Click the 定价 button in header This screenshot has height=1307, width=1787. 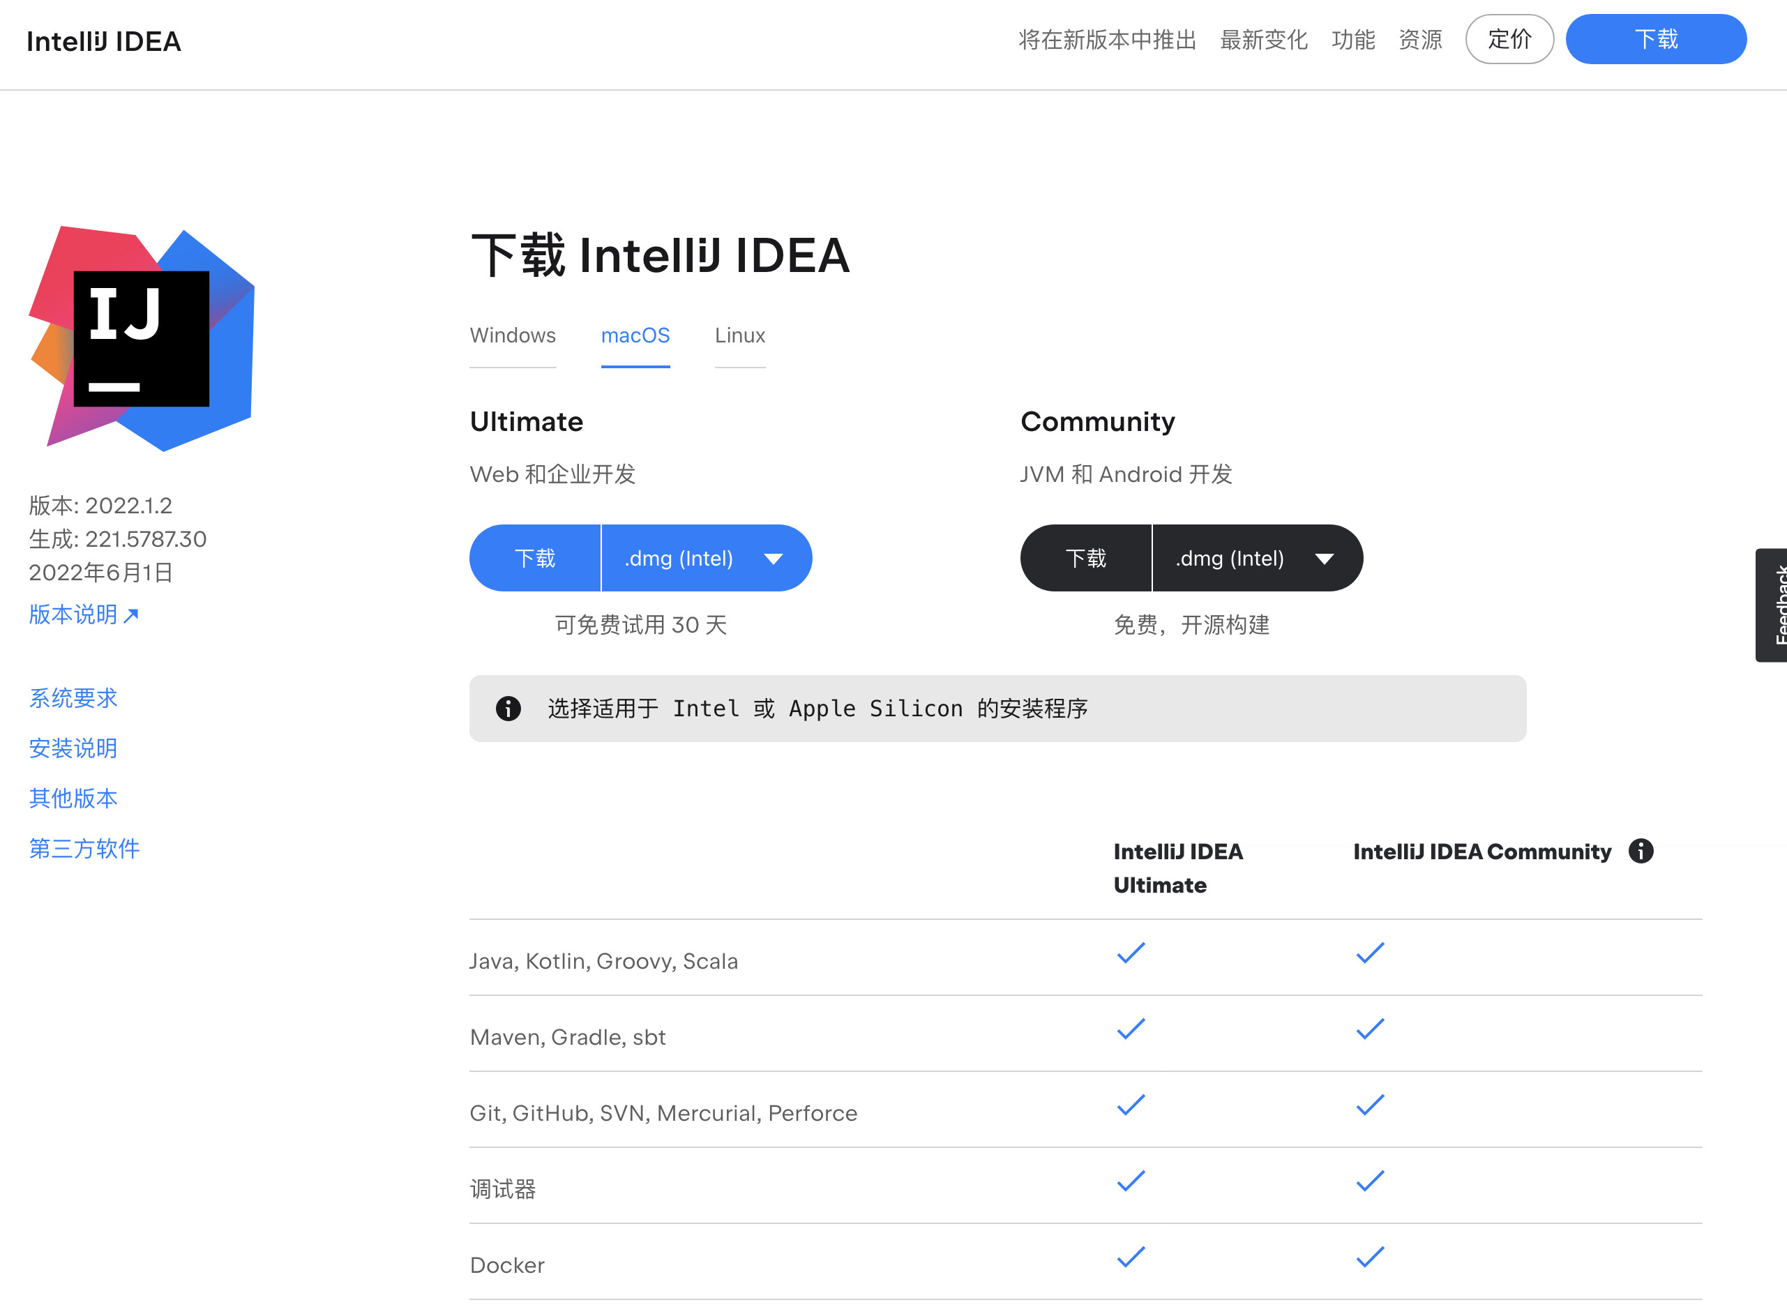(1509, 39)
